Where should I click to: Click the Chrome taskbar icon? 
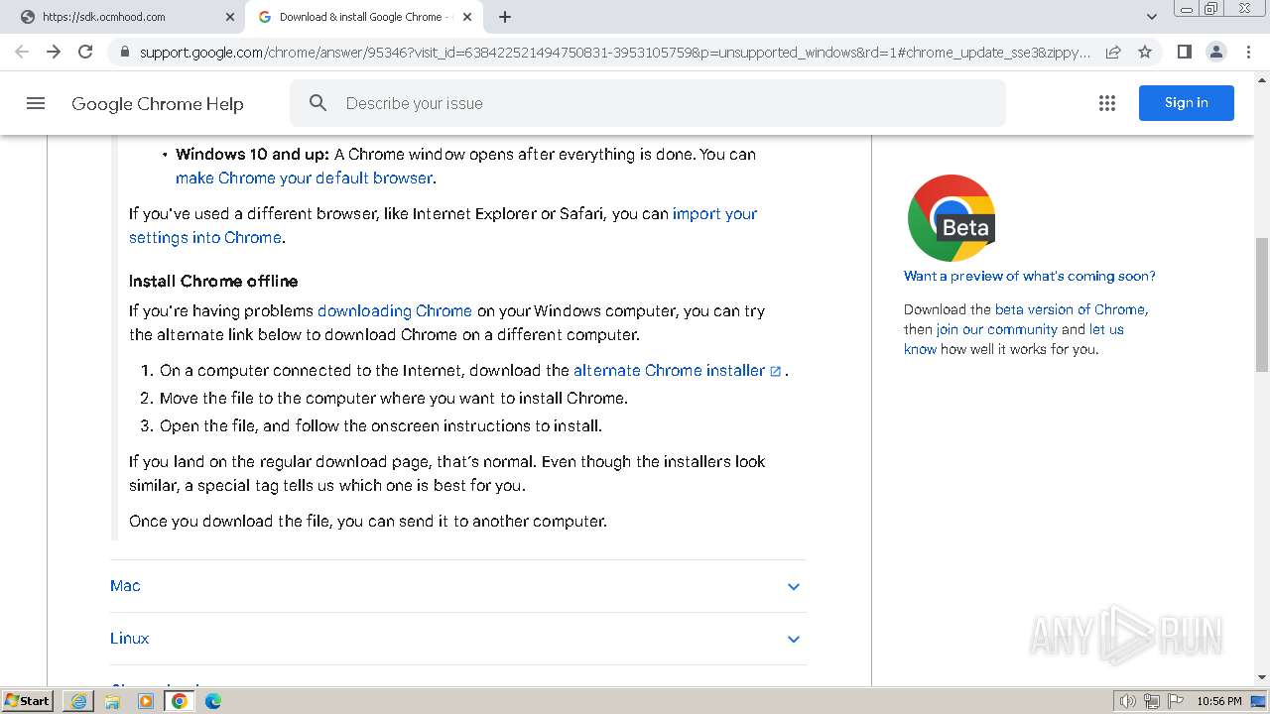click(180, 701)
